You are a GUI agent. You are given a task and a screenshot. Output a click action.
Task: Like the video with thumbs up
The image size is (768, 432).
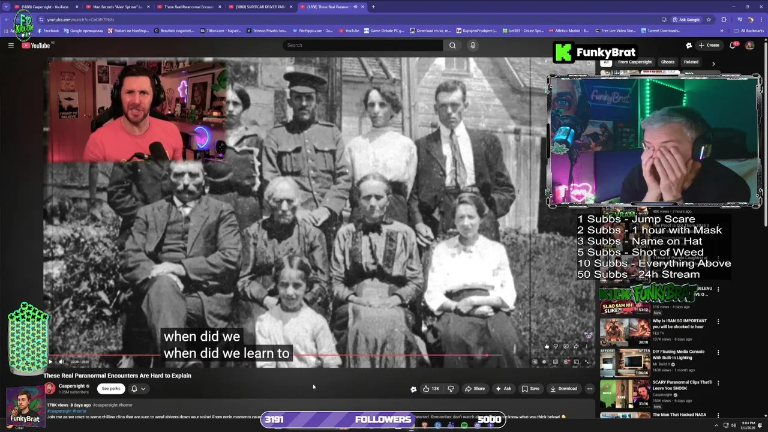[431, 388]
